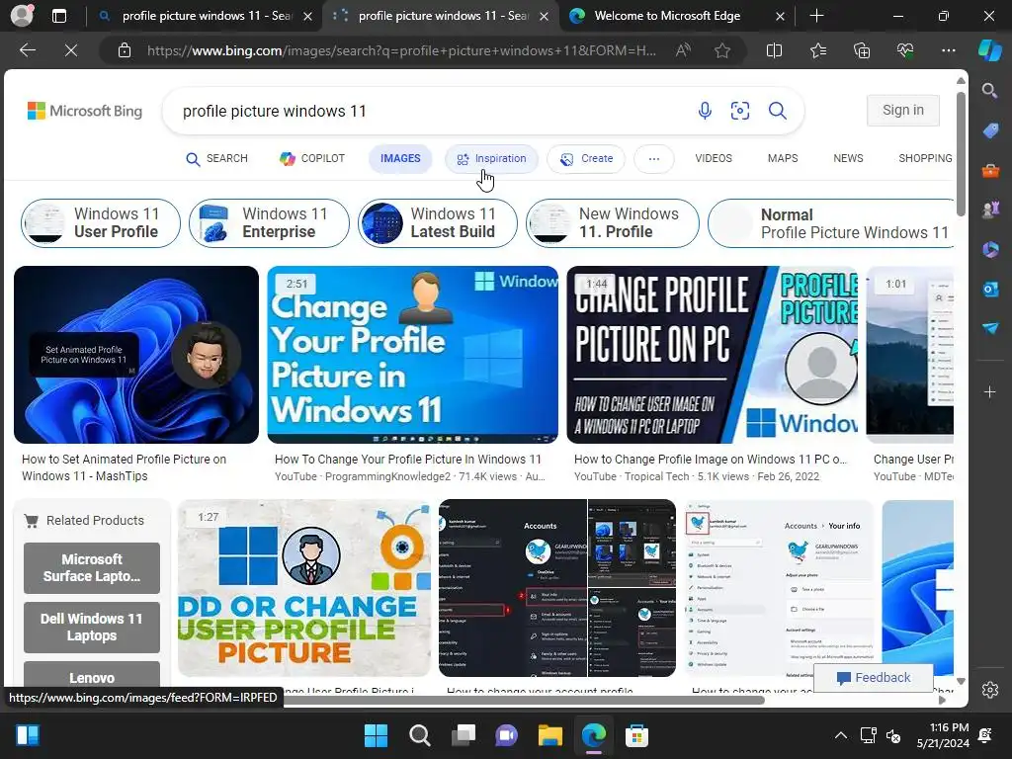
Task: Click the Microsoft Bing logo
Action: 85,111
